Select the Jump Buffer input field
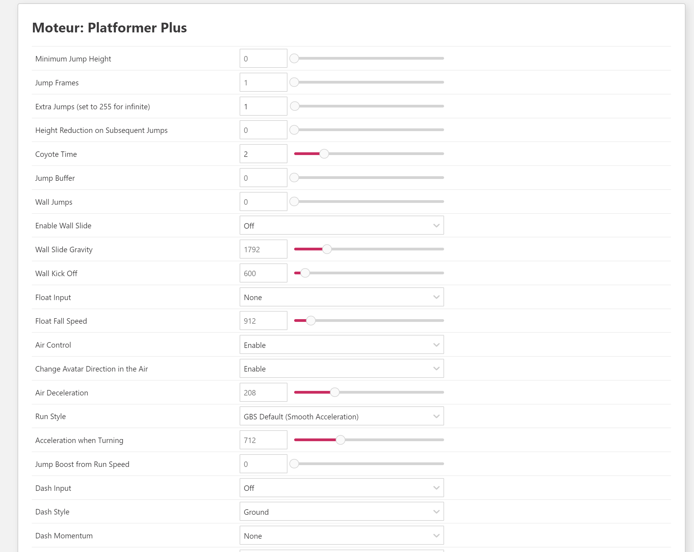Viewport: 694px width, 552px height. [263, 178]
